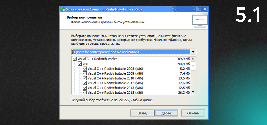The width and height of the screenshot is (267, 125).
Task: Uncheck Visual C++ Redistributable 2008 (x86)
Action: pyautogui.click(x=85, y=74)
